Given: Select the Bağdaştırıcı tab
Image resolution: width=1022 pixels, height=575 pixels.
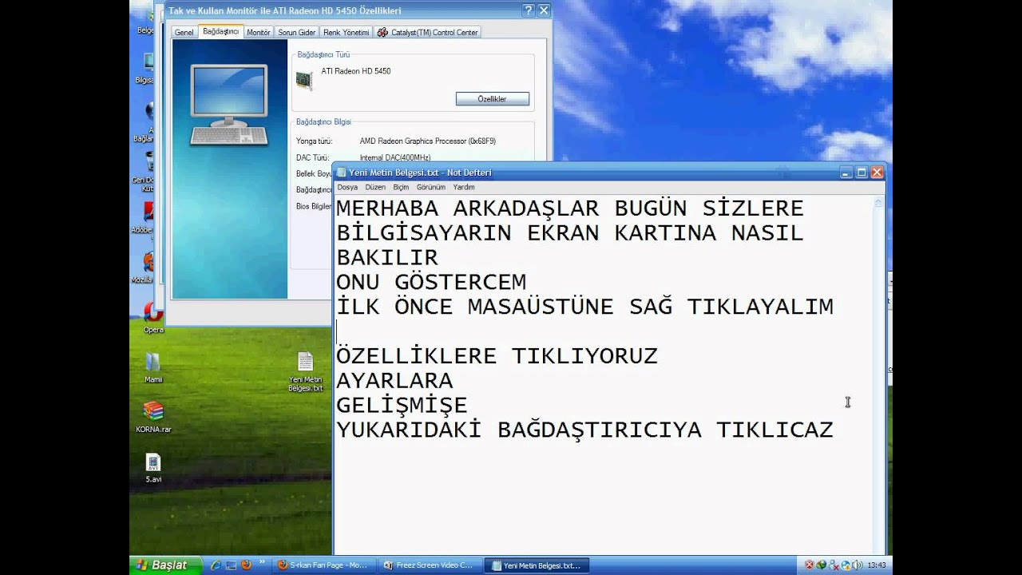Looking at the screenshot, I should [x=220, y=31].
